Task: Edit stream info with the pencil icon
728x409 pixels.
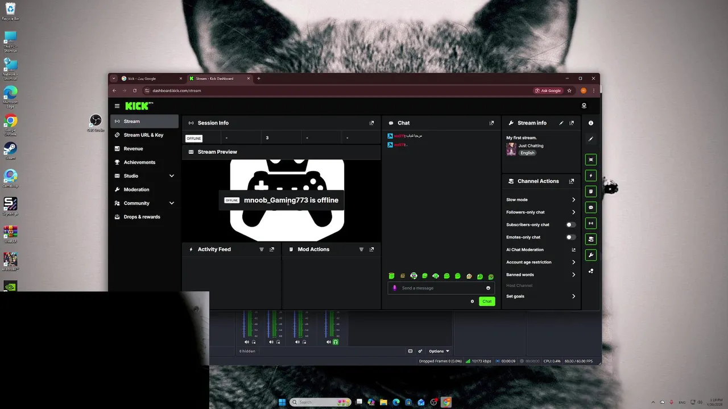Action: [x=561, y=123]
